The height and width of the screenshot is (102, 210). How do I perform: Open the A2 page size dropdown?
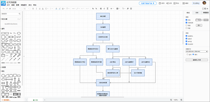pos(197,52)
